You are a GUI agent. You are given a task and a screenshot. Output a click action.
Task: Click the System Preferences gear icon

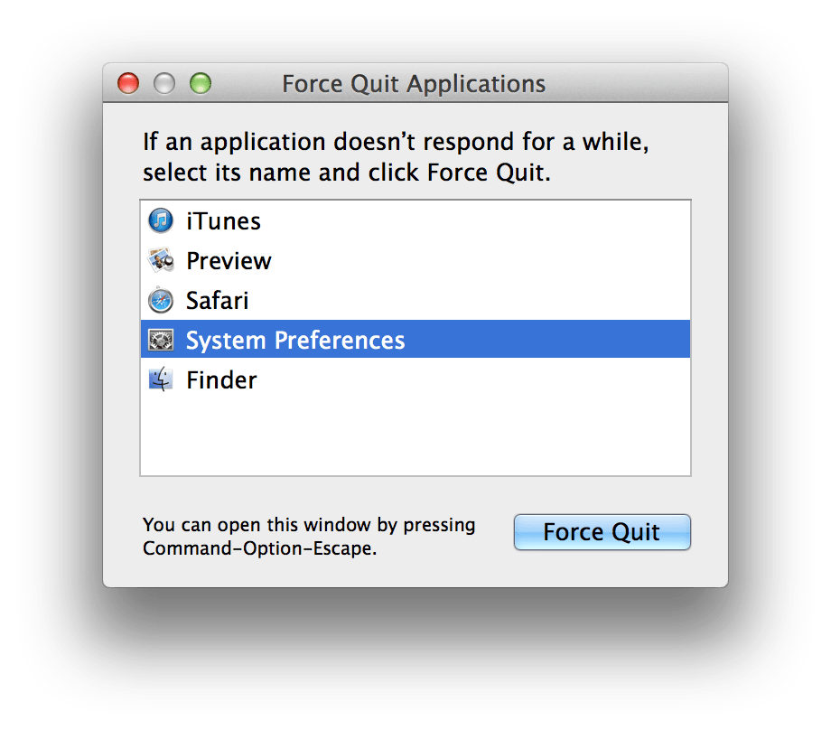click(160, 341)
